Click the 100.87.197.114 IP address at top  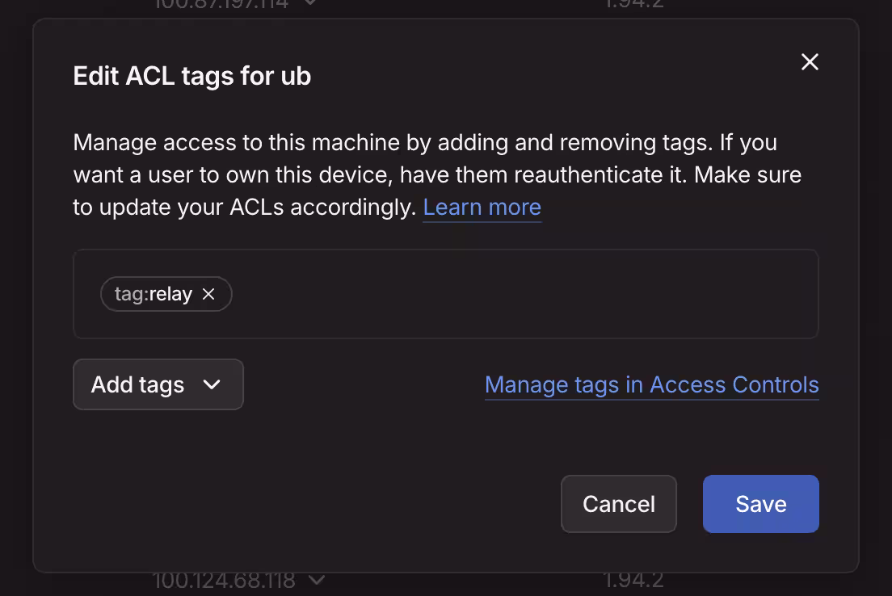point(221,4)
